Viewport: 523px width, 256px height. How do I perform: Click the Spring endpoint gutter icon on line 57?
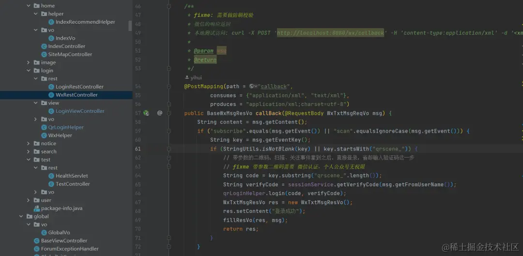coord(146,113)
